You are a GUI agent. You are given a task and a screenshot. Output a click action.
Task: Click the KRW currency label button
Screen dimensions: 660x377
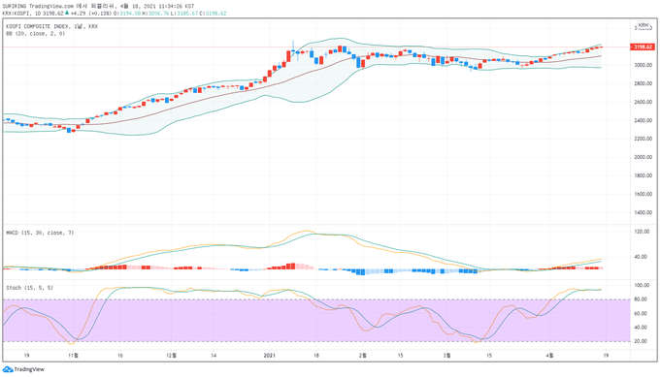643,25
